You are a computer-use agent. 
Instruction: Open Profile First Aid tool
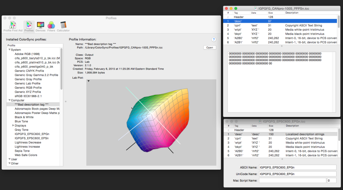point(13,27)
